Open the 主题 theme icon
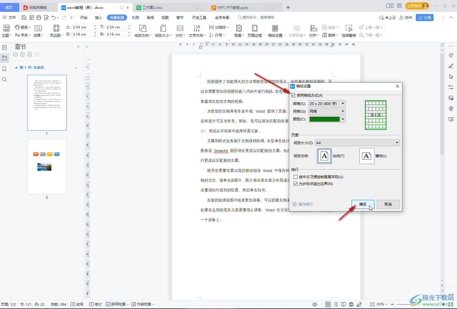 [x=7, y=31]
